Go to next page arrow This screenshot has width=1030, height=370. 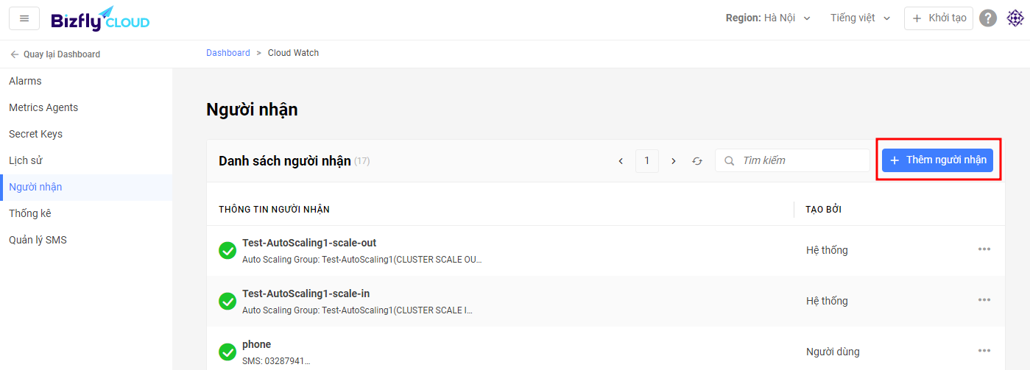[673, 160]
